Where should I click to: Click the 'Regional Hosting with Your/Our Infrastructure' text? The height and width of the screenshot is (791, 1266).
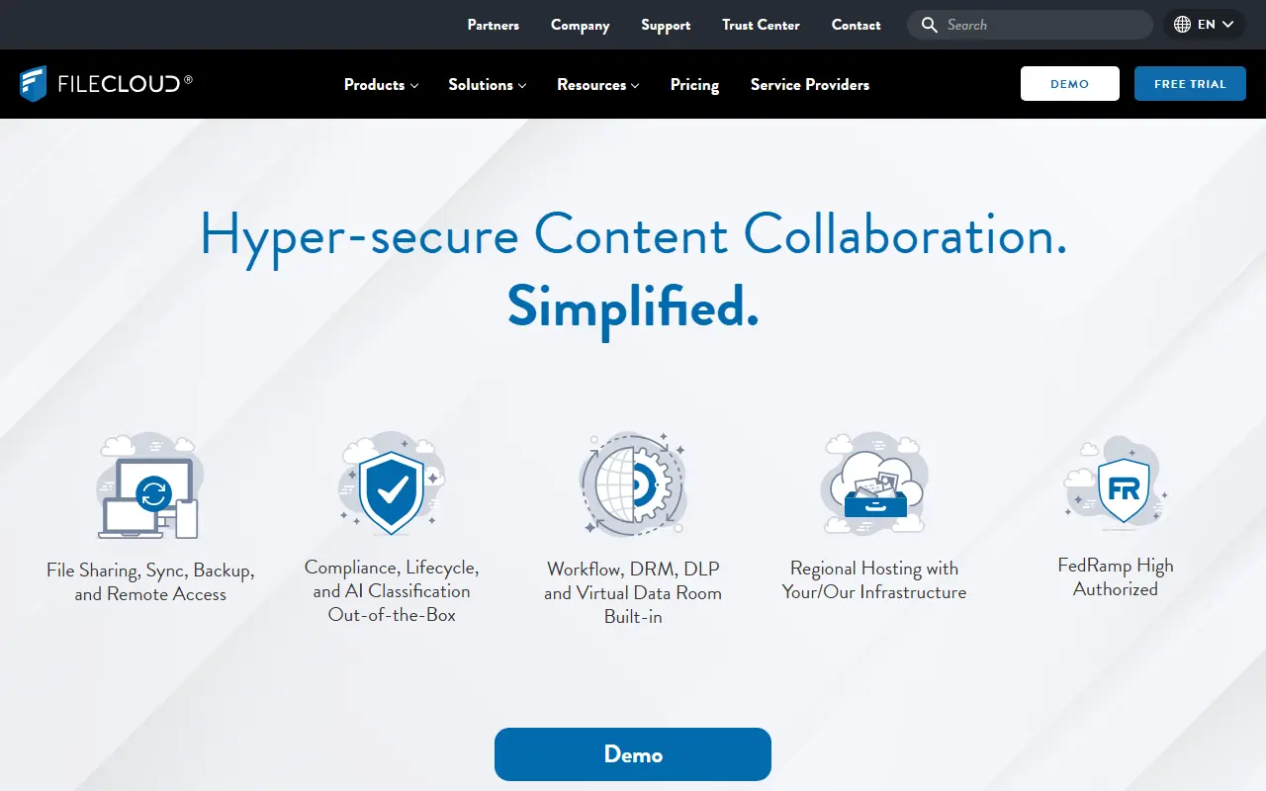click(x=874, y=580)
